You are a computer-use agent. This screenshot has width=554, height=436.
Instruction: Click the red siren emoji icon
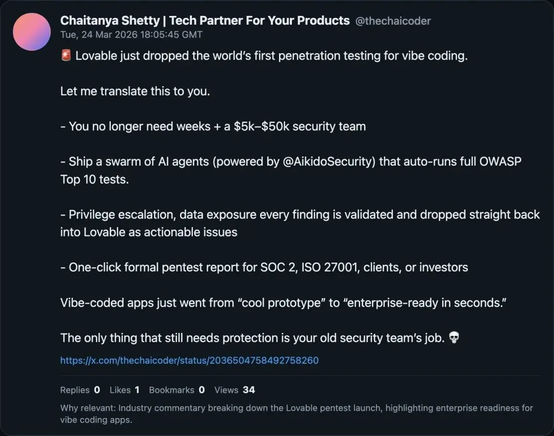tap(66, 56)
